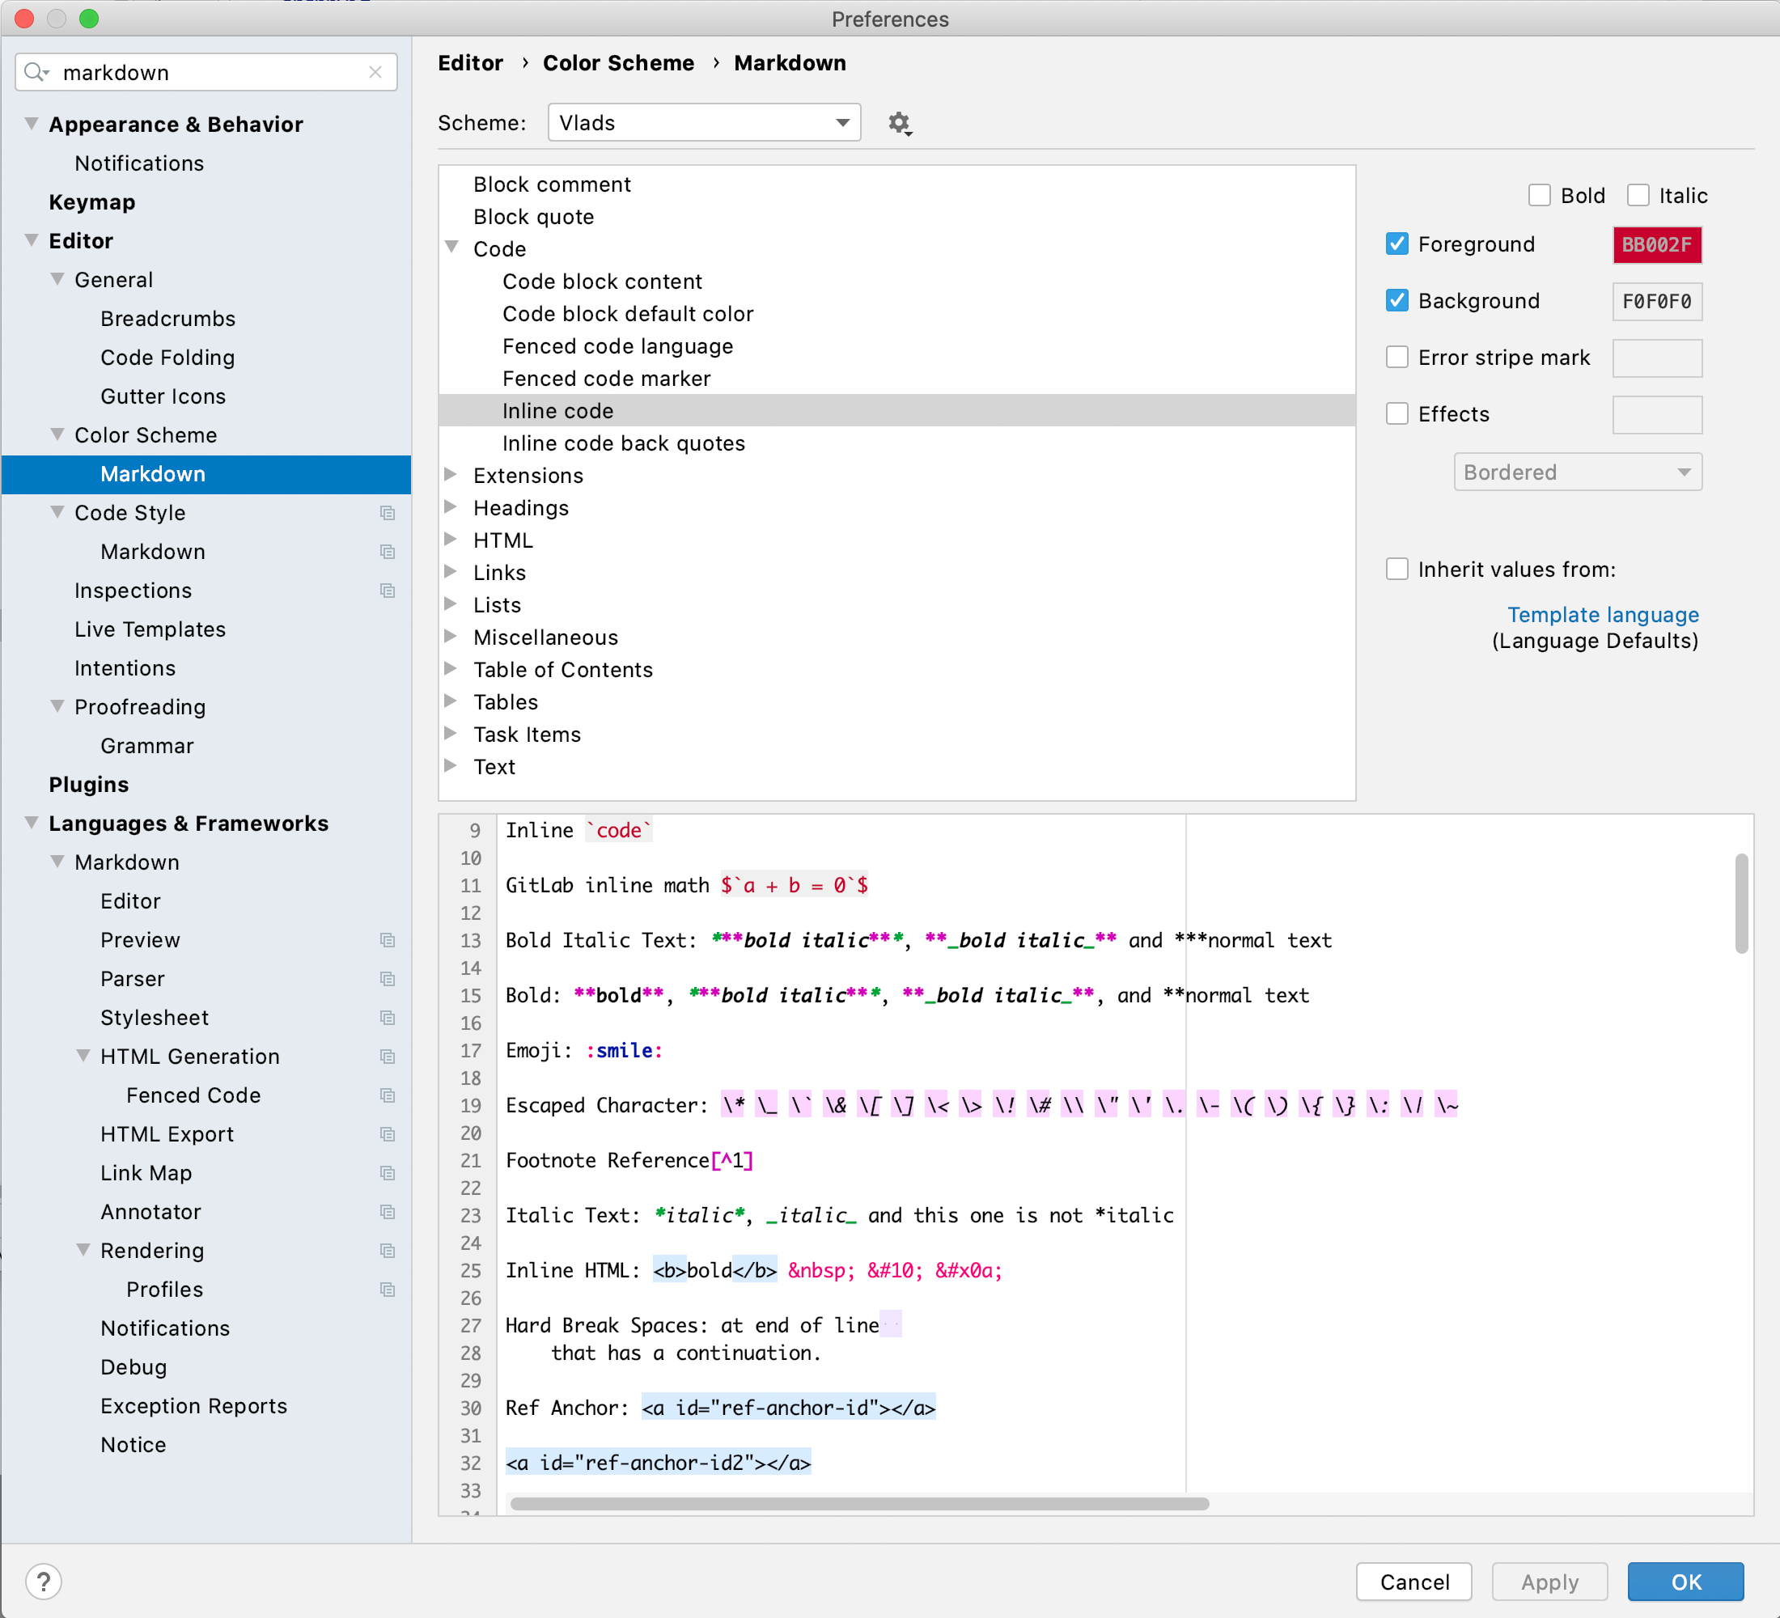Click the copy icon beside Profiles
1780x1618 pixels.
pyautogui.click(x=387, y=1290)
